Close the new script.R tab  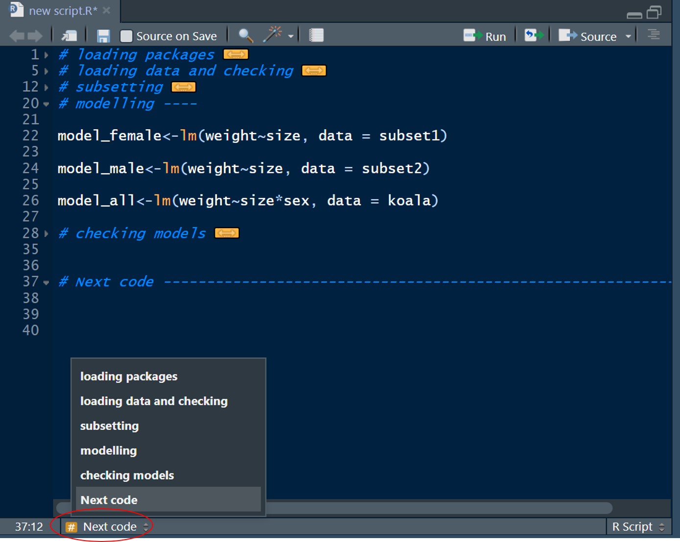[x=107, y=10]
